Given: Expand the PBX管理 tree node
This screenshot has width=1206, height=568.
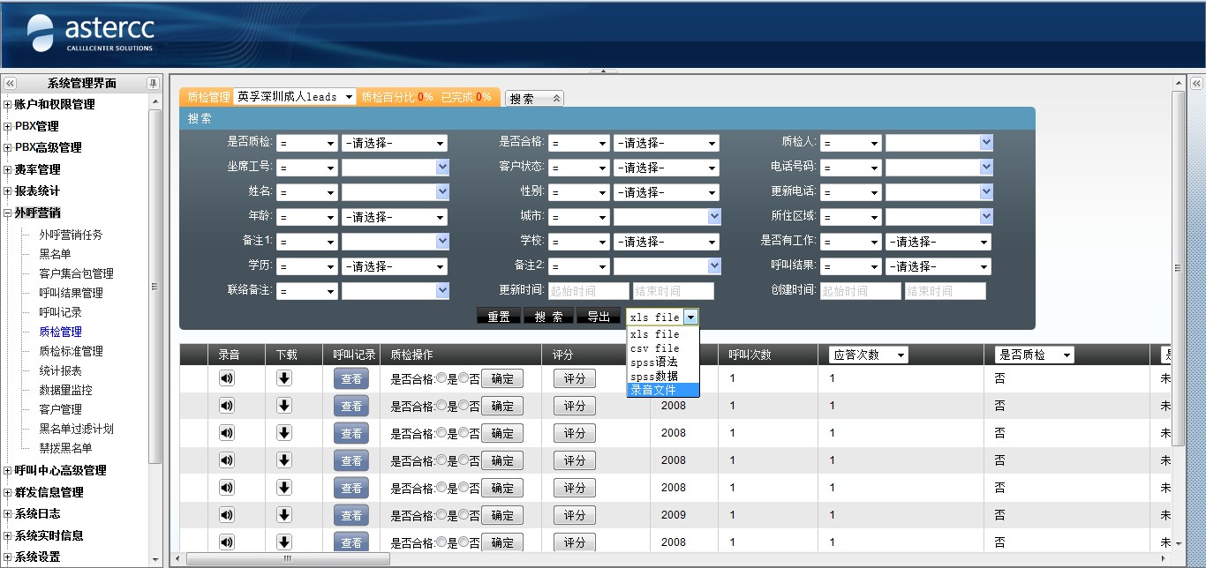Looking at the screenshot, I should [8, 126].
